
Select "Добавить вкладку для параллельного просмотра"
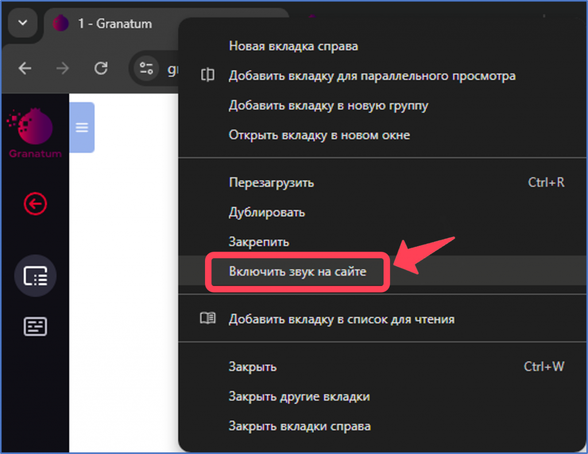click(372, 76)
